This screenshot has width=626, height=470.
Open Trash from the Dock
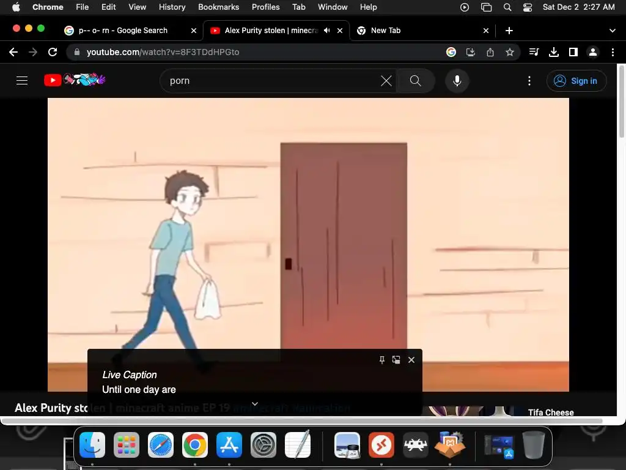pos(533,445)
